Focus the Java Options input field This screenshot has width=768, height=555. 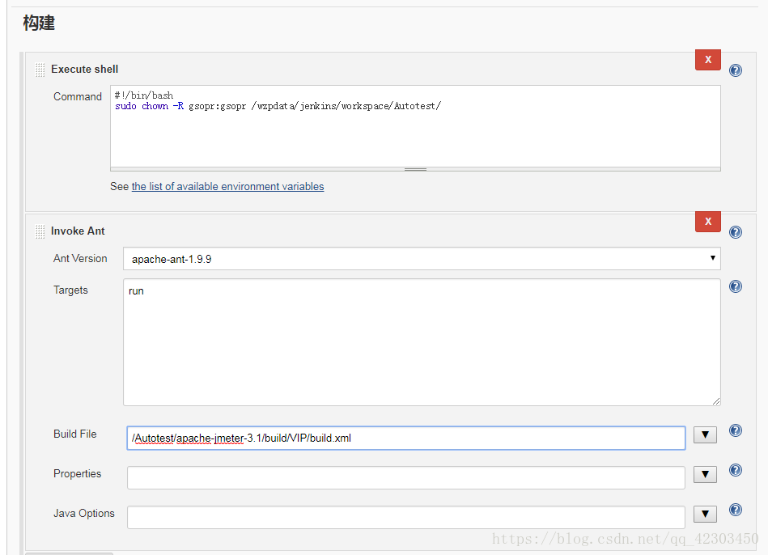[406, 517]
